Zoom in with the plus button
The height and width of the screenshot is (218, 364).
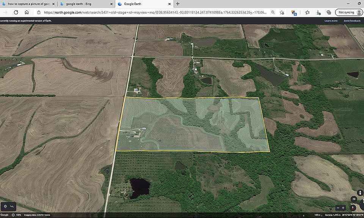[x=343, y=208]
